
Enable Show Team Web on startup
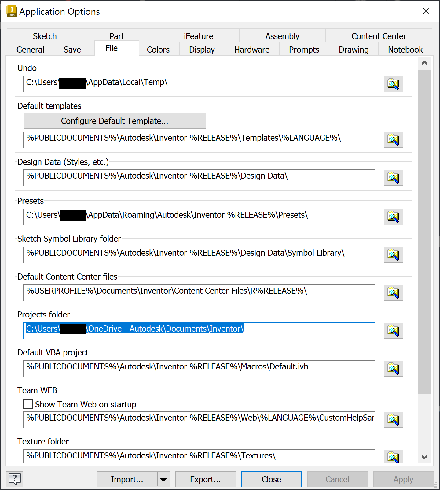[28, 404]
